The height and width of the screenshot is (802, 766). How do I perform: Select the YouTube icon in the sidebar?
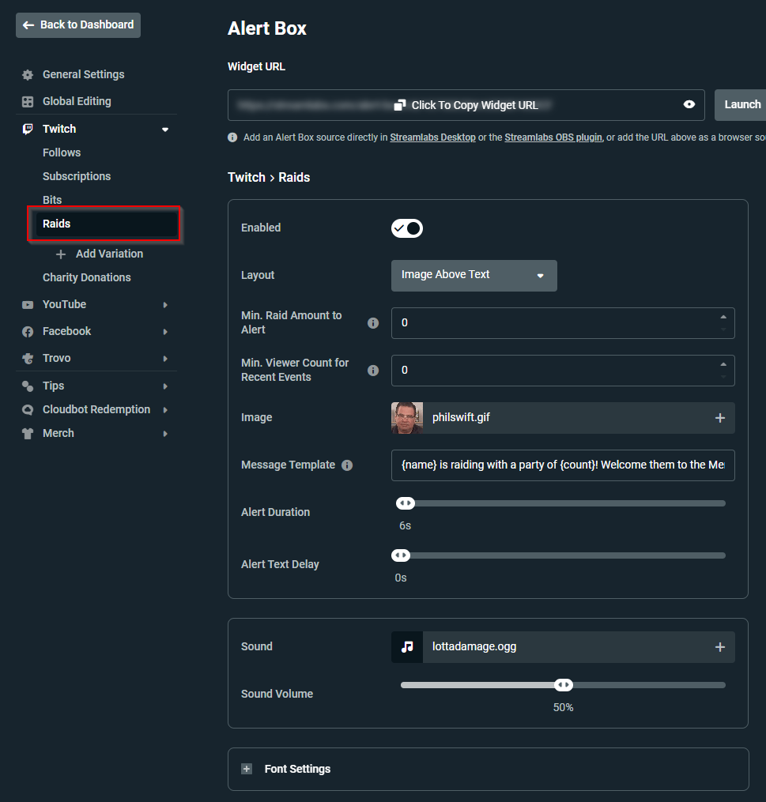click(x=27, y=304)
